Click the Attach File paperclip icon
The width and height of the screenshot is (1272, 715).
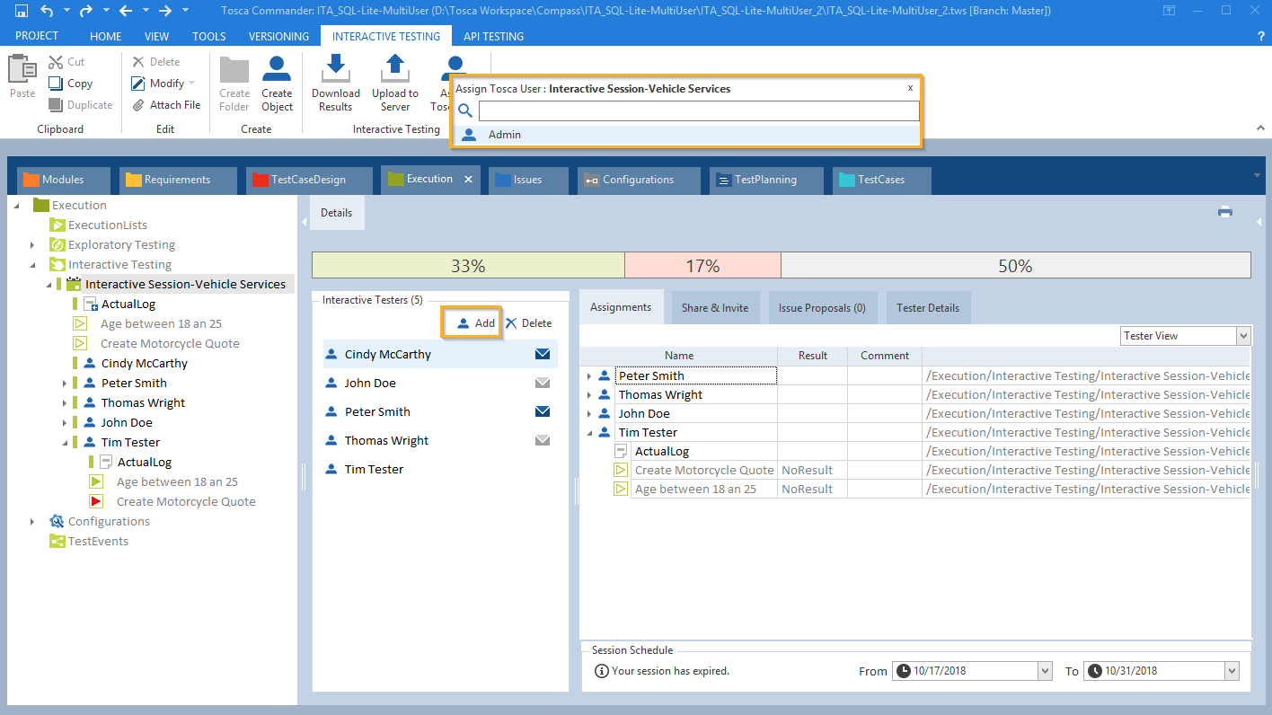[x=138, y=105]
